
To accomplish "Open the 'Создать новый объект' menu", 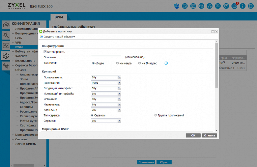I will pos(58,37).
